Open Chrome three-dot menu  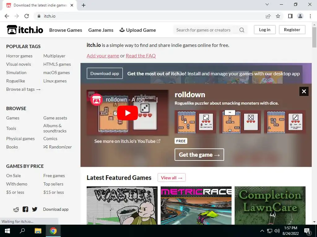pos(310,16)
